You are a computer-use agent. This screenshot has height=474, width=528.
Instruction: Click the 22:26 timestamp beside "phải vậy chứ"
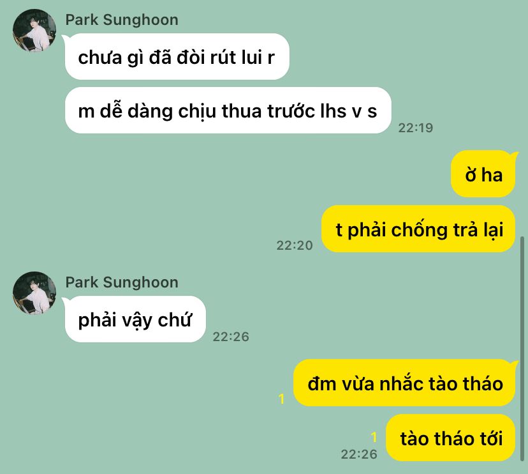point(231,337)
